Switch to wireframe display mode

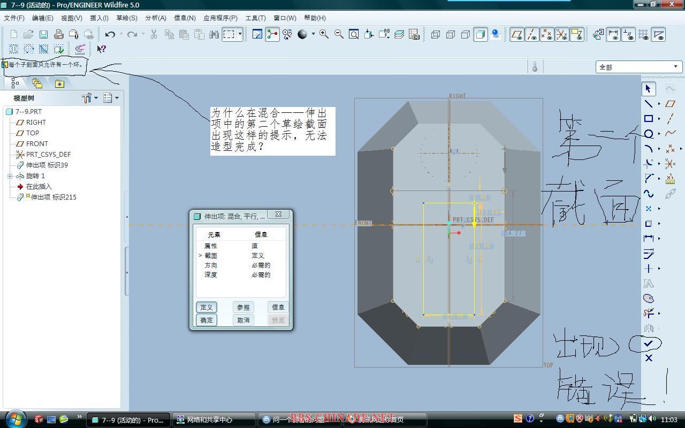pyautogui.click(x=436, y=34)
